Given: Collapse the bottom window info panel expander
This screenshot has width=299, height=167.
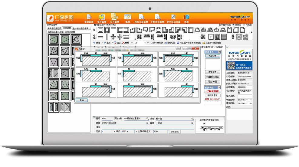Looking at the screenshot, I should pos(94,118).
